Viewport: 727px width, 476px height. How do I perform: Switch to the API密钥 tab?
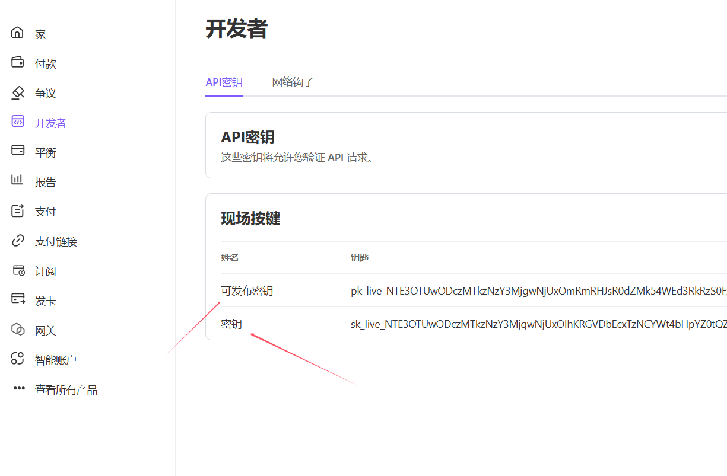click(x=224, y=82)
